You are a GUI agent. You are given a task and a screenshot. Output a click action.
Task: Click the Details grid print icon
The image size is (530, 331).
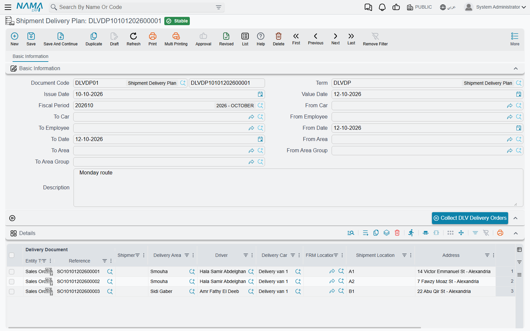tap(500, 233)
